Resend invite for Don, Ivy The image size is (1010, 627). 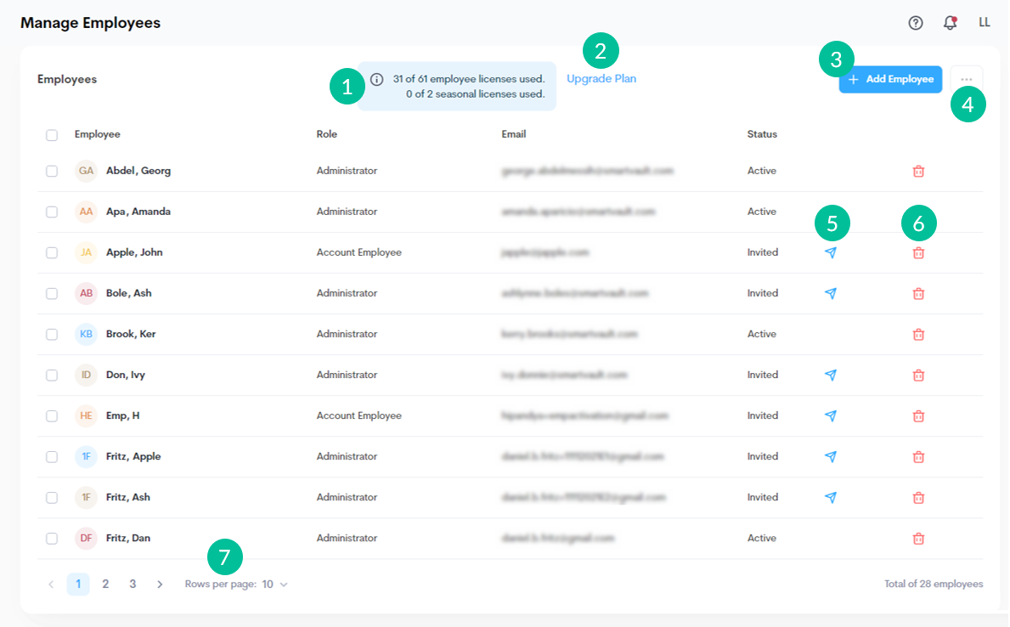click(831, 375)
